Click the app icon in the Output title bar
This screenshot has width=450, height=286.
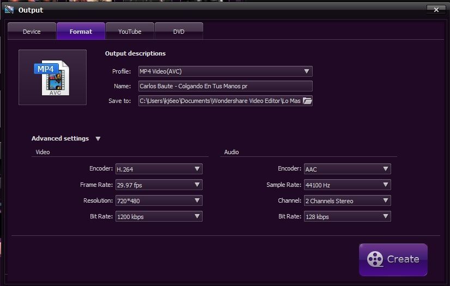(x=9, y=10)
